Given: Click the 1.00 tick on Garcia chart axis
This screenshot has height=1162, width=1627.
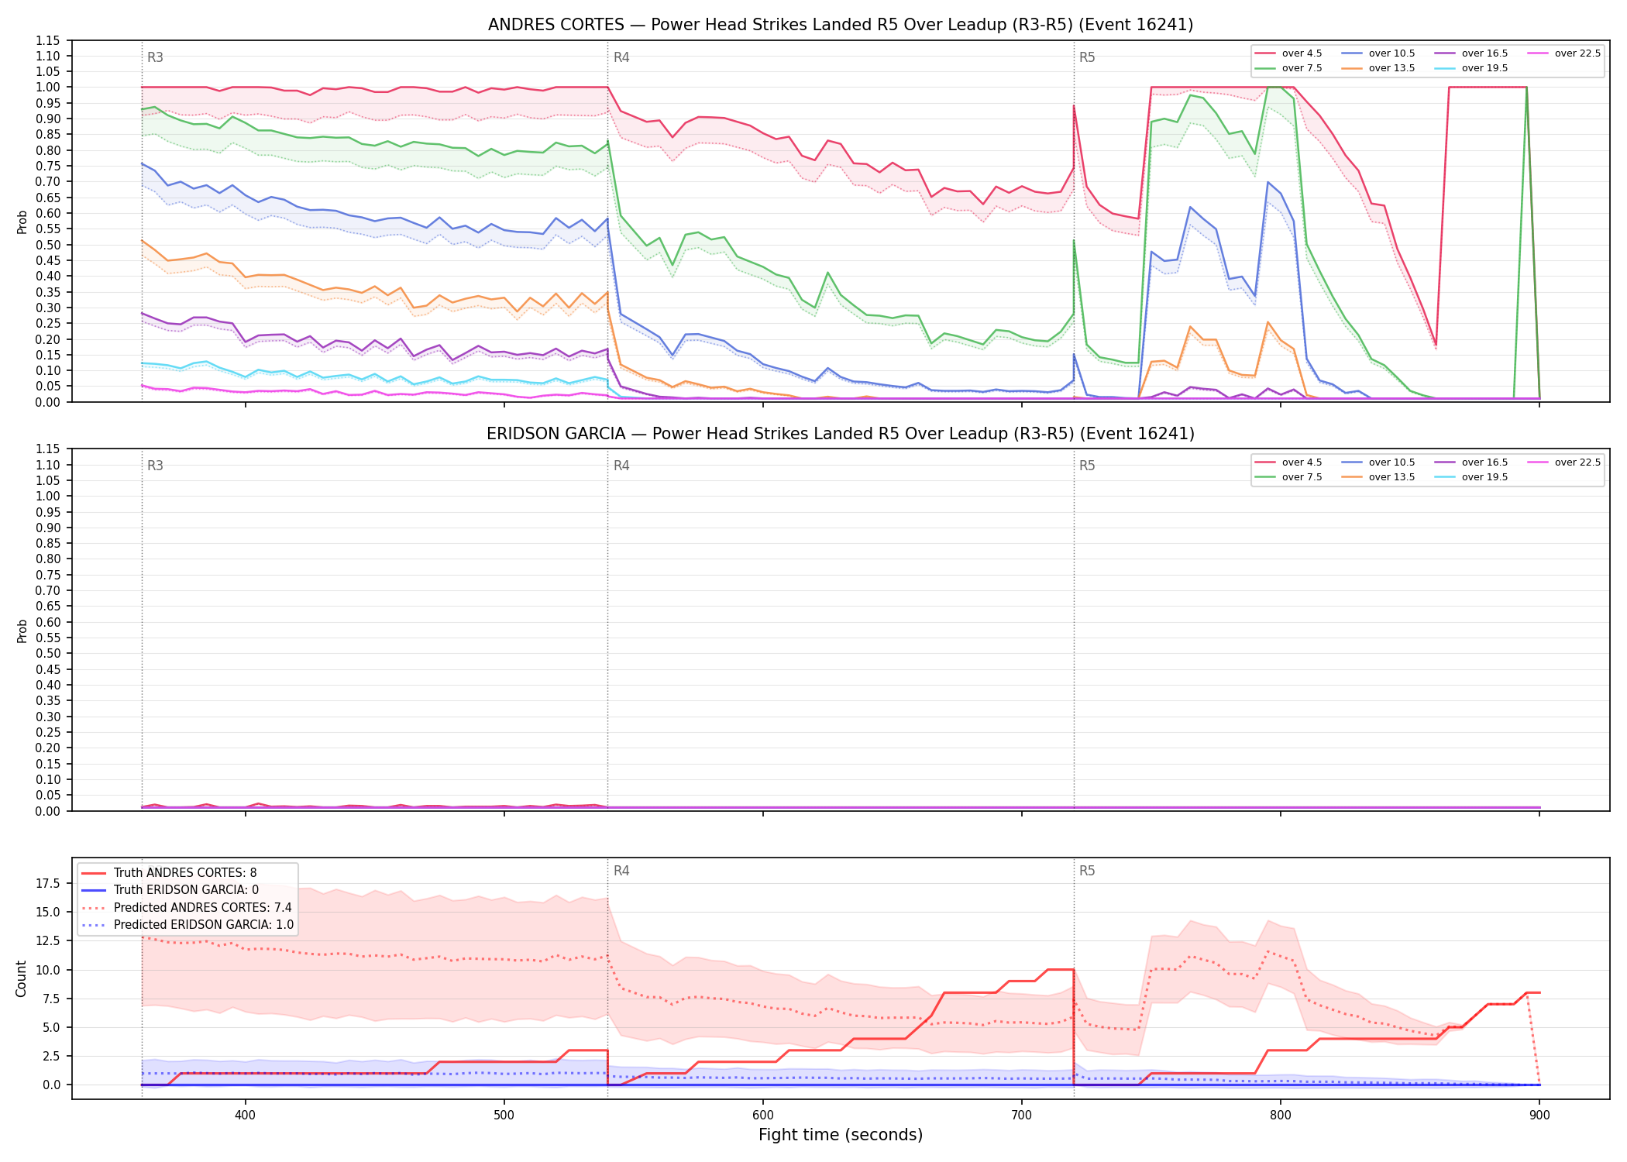Looking at the screenshot, I should point(48,496).
